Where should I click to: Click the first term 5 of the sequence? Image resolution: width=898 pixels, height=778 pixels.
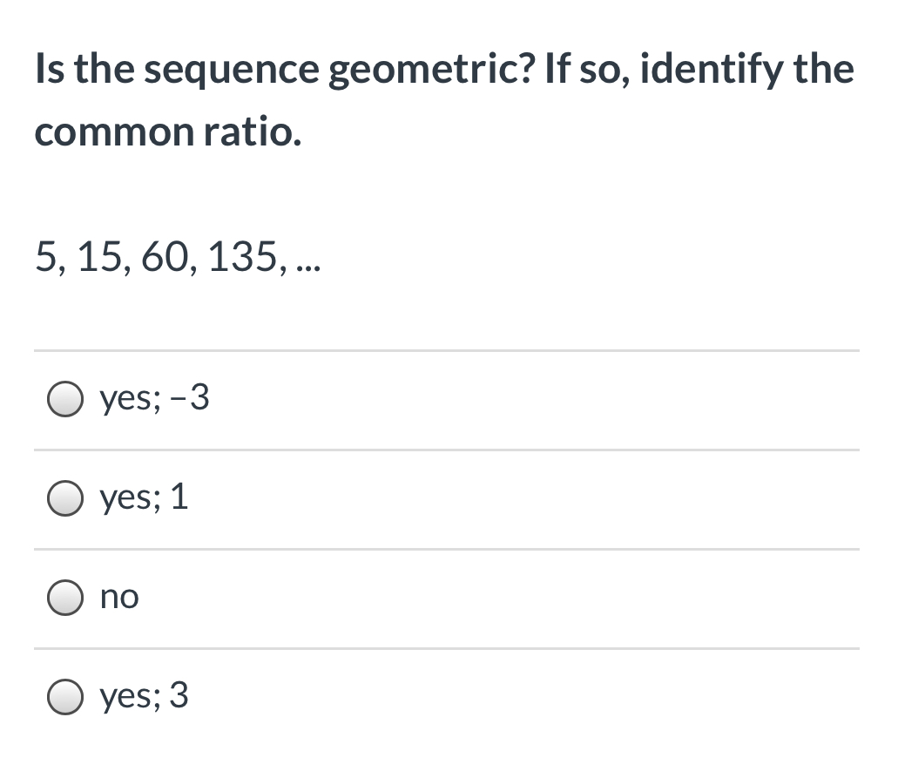(x=43, y=258)
